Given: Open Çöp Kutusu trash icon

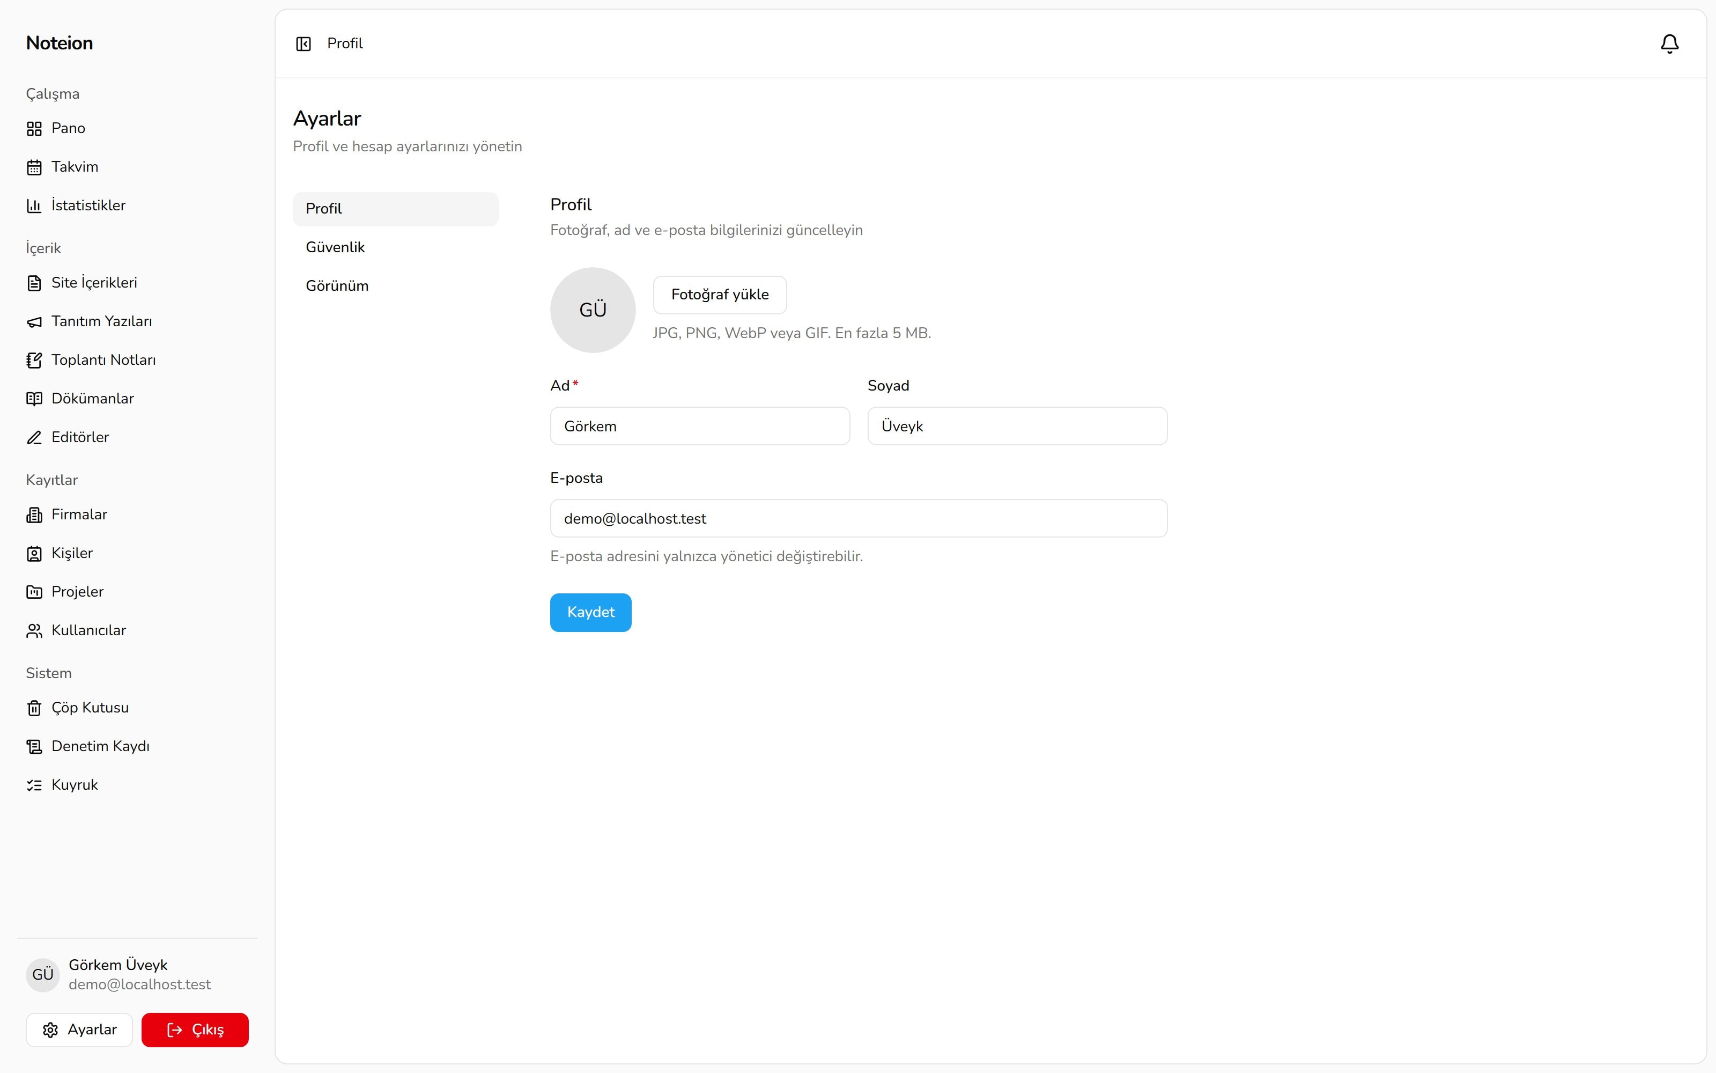Looking at the screenshot, I should 34,708.
